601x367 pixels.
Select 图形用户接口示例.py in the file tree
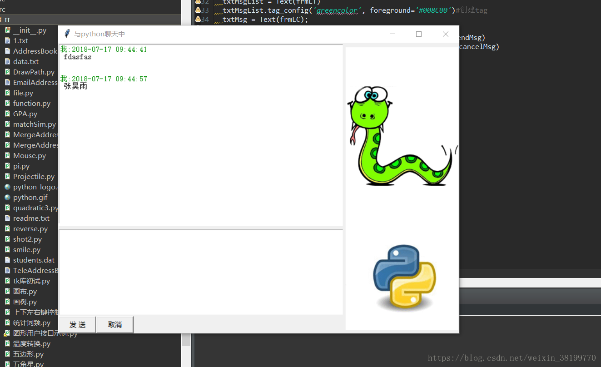[x=45, y=333]
